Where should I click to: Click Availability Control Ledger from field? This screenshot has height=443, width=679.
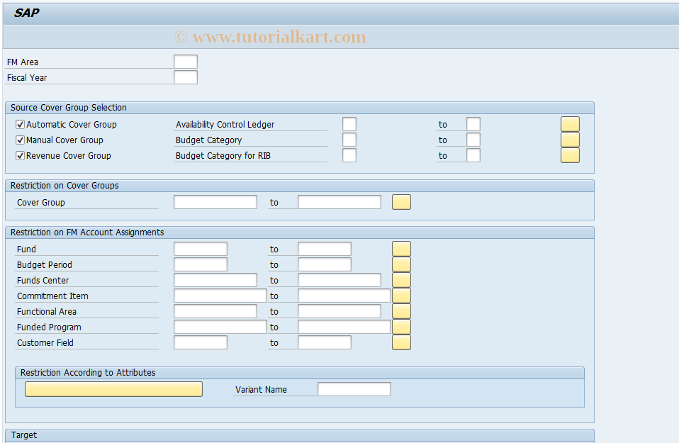coord(349,124)
